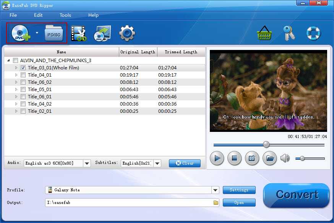Check the Title_02_01 checkbox
Viewport: 334px width, 223px height.
[x=23, y=111]
